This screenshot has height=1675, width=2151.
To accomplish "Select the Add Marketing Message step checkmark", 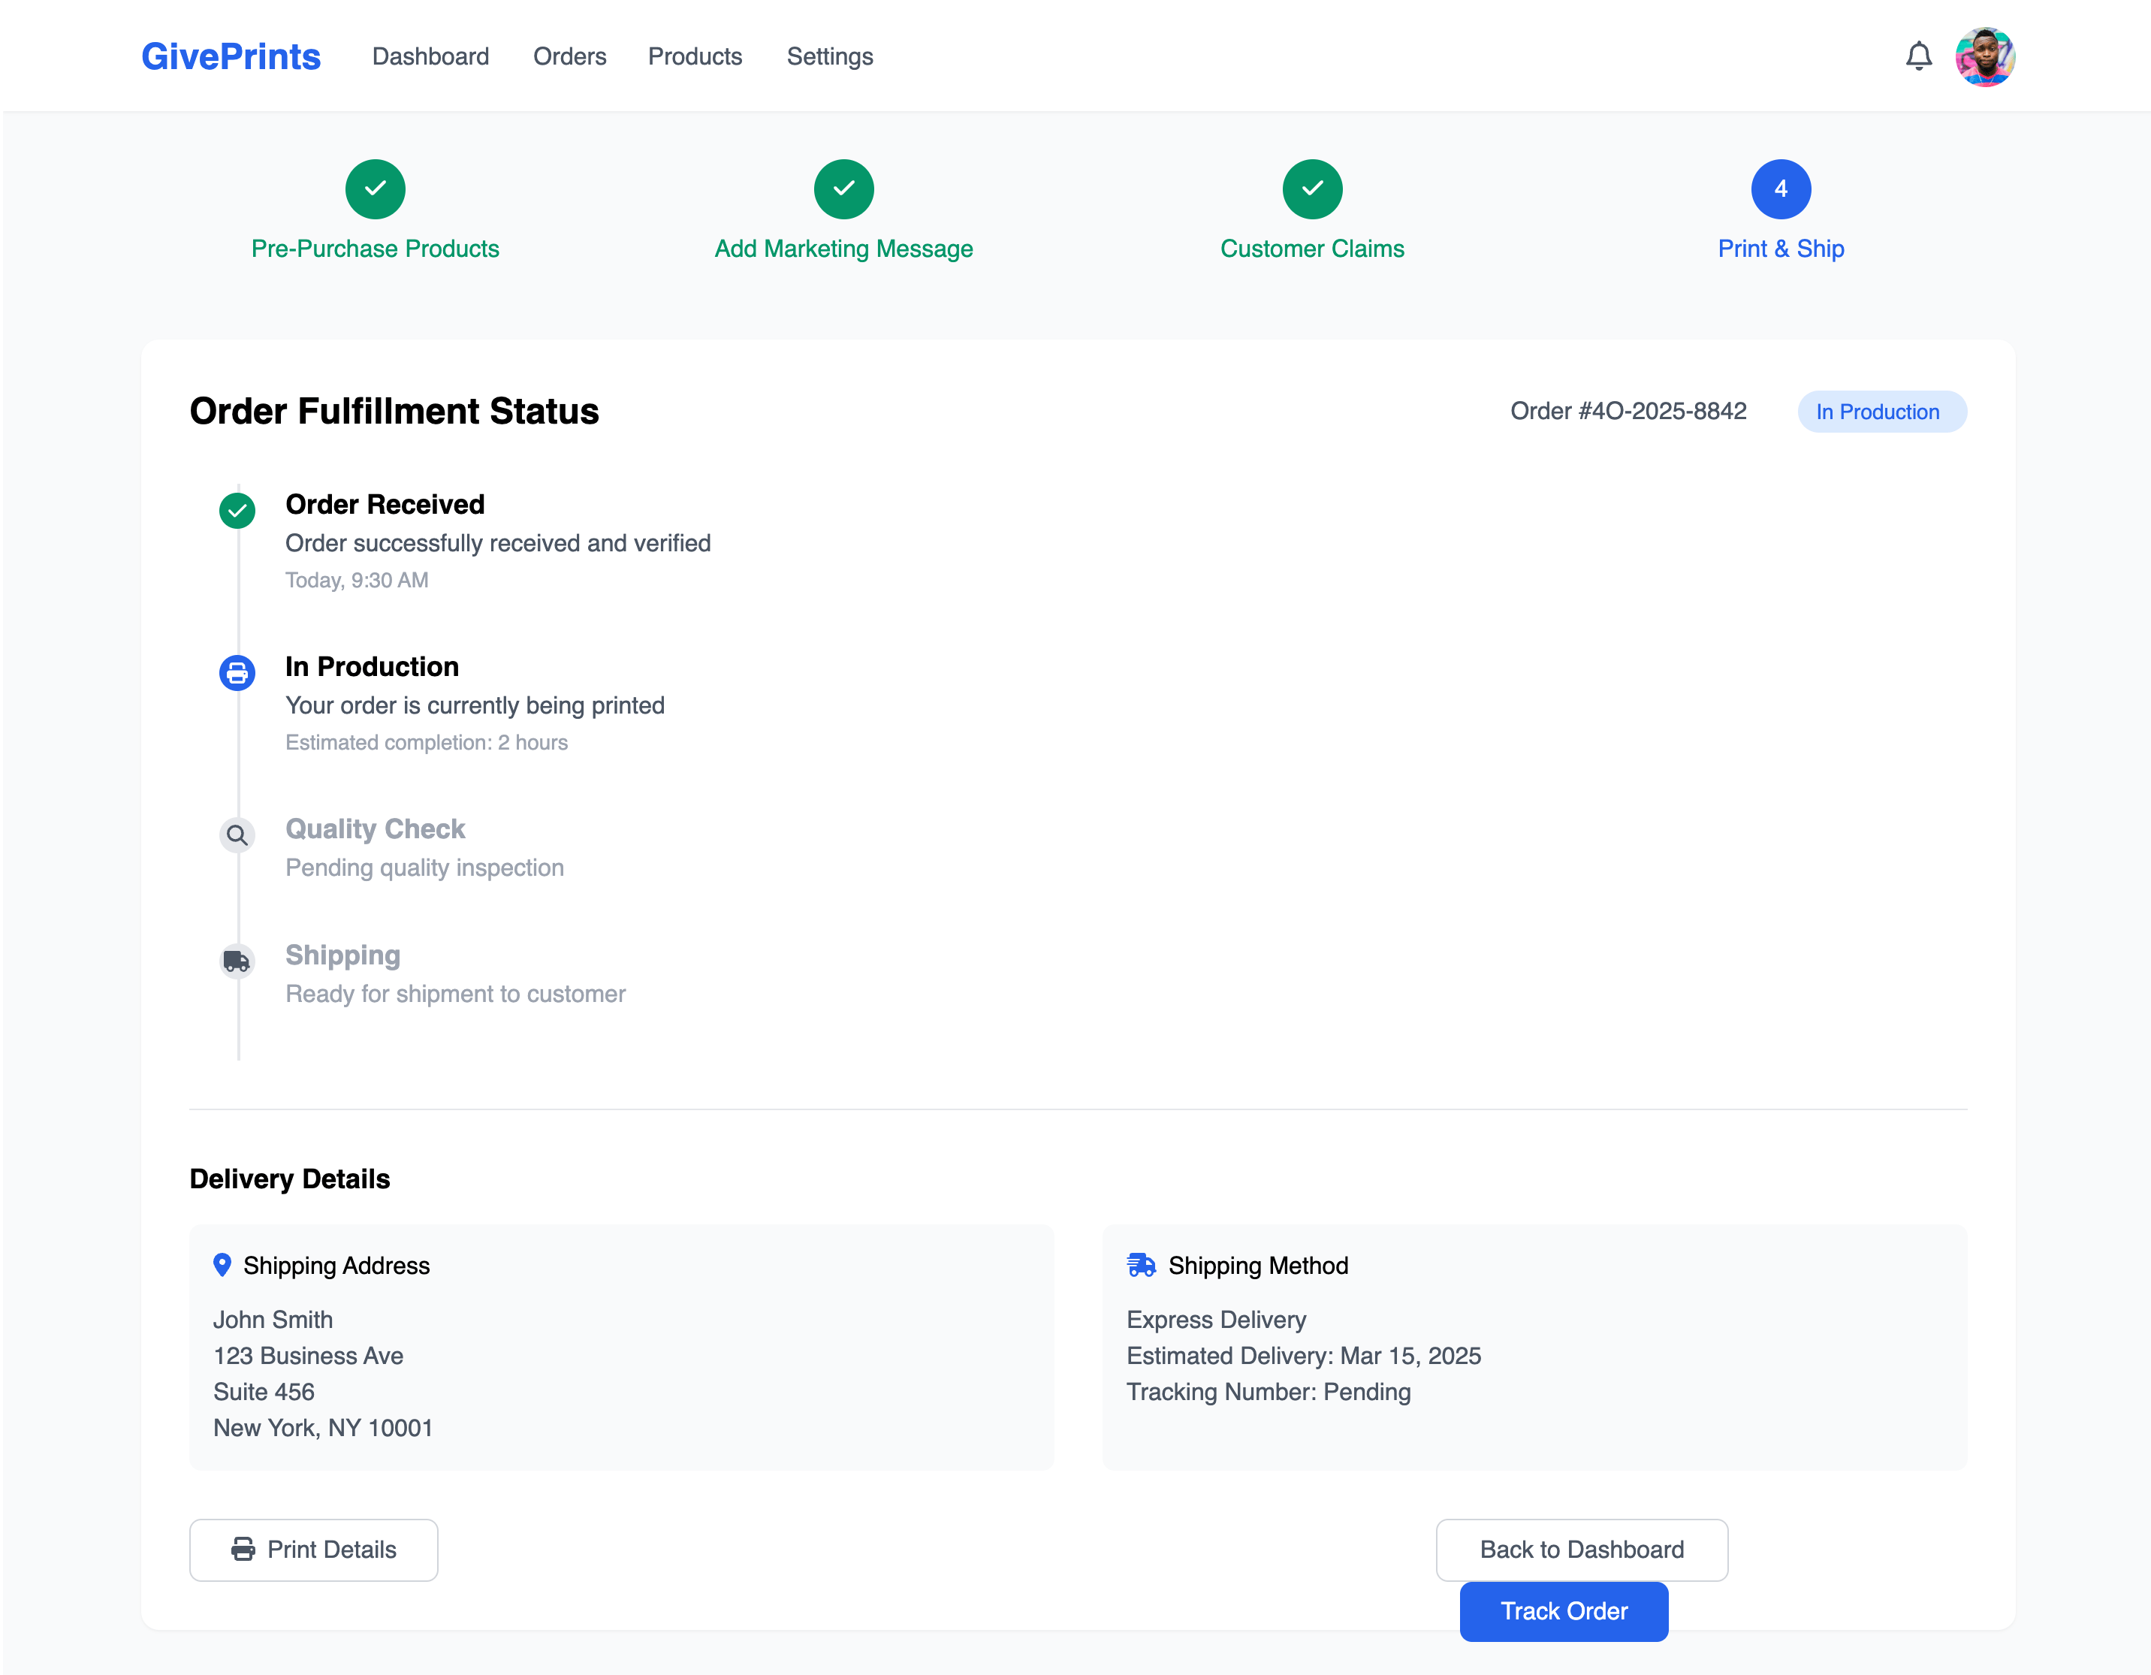I will pos(844,188).
